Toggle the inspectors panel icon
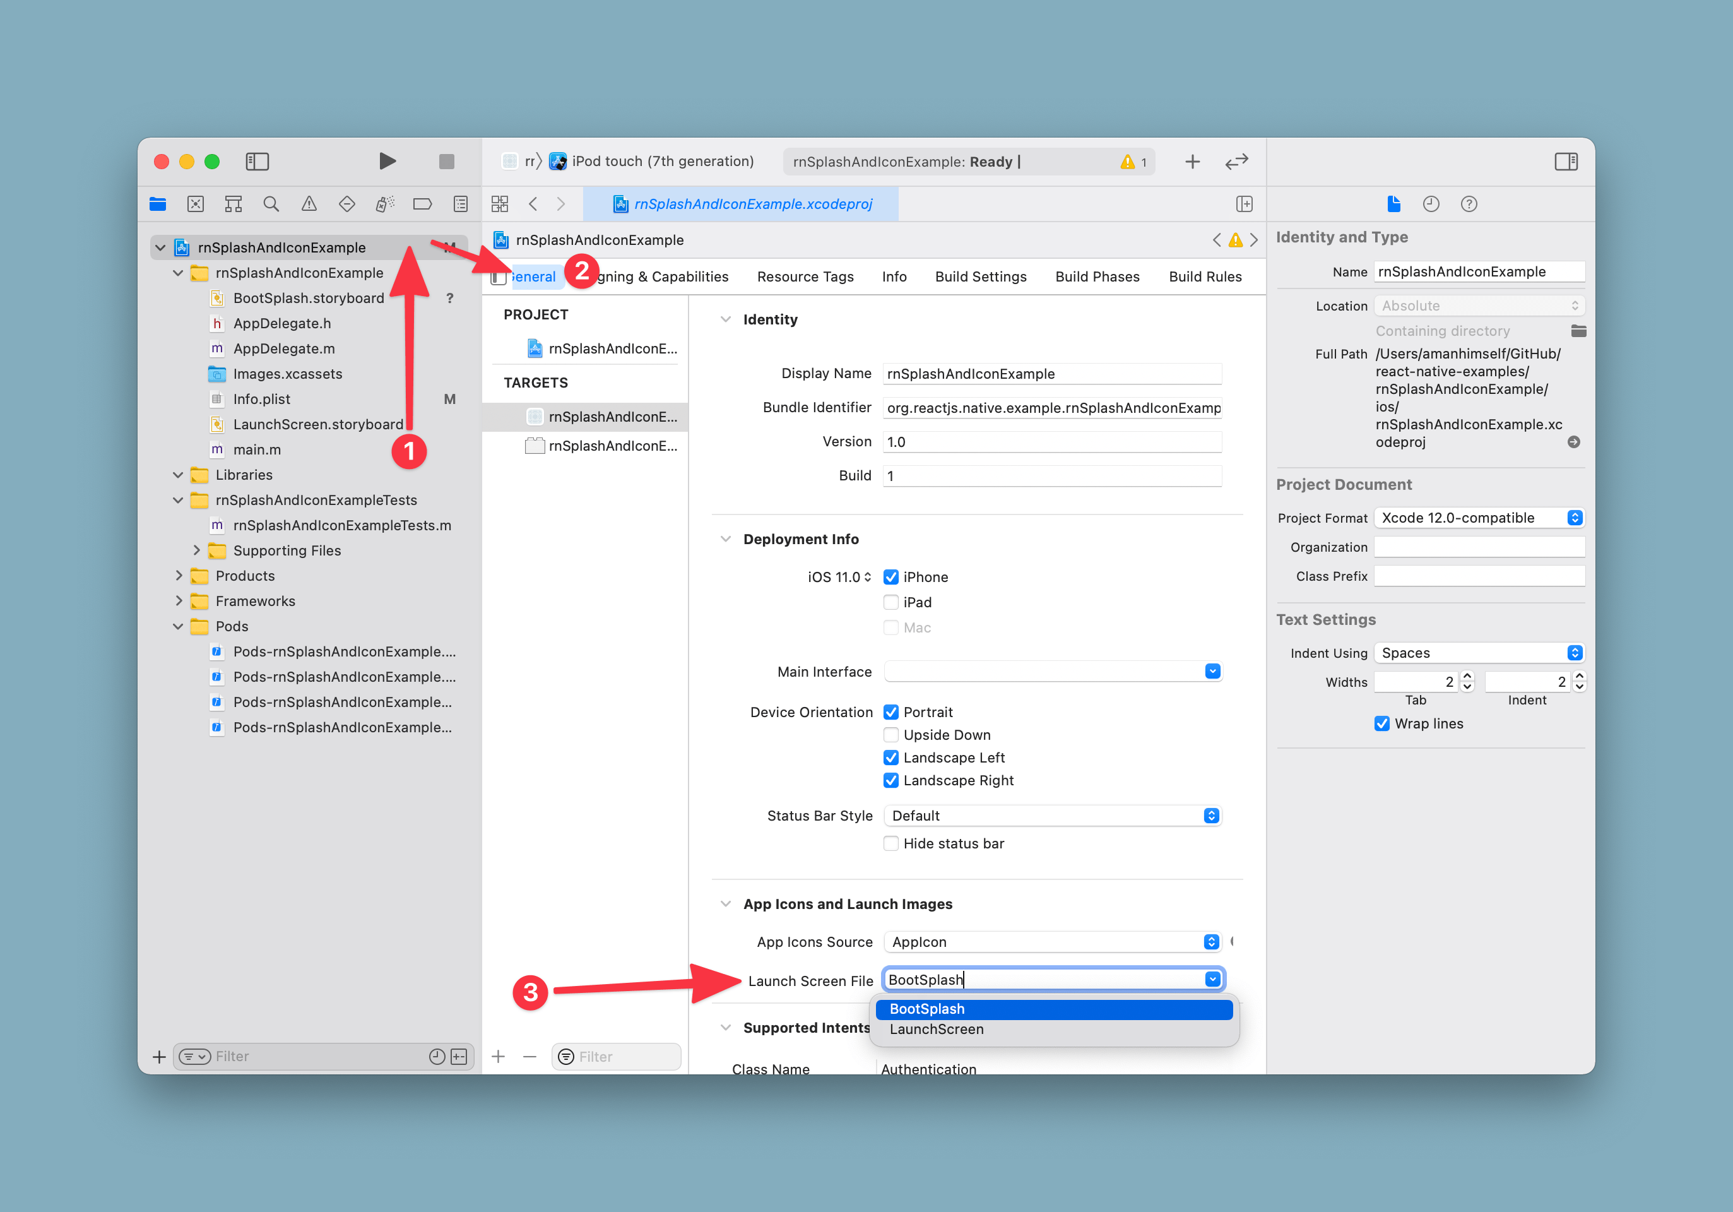 pyautogui.click(x=1565, y=161)
